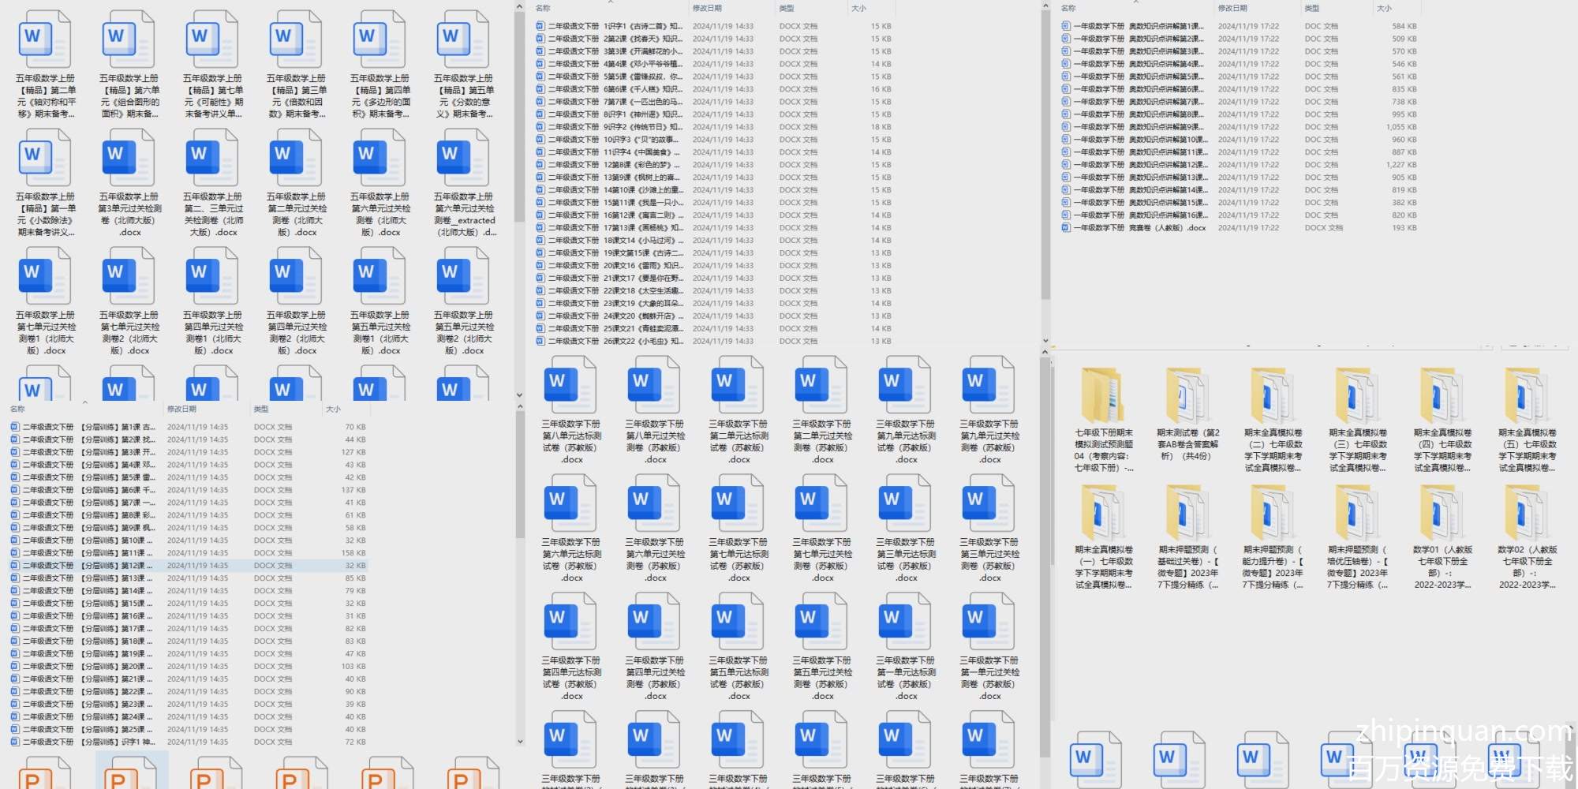The width and height of the screenshot is (1578, 789).
Task: Open 五年级数学上册 第六单元过关检测卷_extracted file icon
Action: pos(464,158)
